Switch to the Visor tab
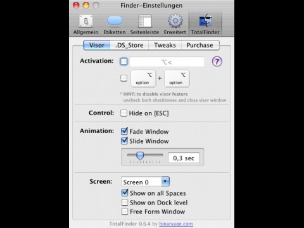This screenshot has height=228, width=304. tap(97, 45)
